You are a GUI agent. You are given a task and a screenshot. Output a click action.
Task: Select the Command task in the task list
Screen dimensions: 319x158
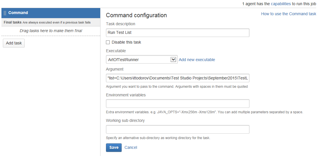pos(51,13)
